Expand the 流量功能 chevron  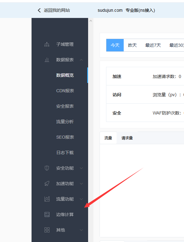coord(81,199)
